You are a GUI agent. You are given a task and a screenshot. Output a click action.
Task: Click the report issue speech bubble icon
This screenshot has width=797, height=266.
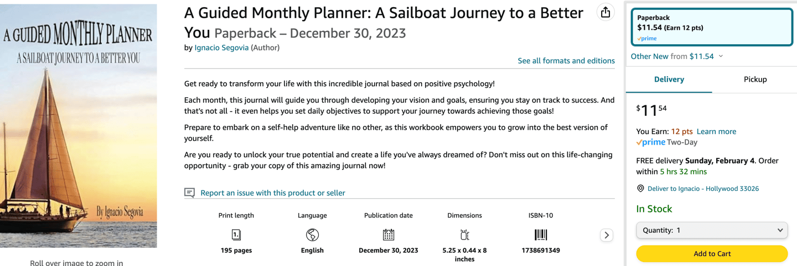tap(189, 193)
